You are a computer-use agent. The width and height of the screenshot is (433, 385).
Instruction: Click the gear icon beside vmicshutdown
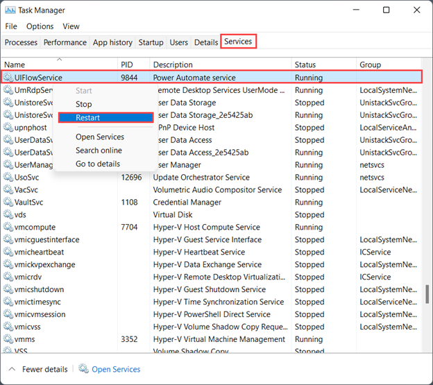tap(8, 289)
